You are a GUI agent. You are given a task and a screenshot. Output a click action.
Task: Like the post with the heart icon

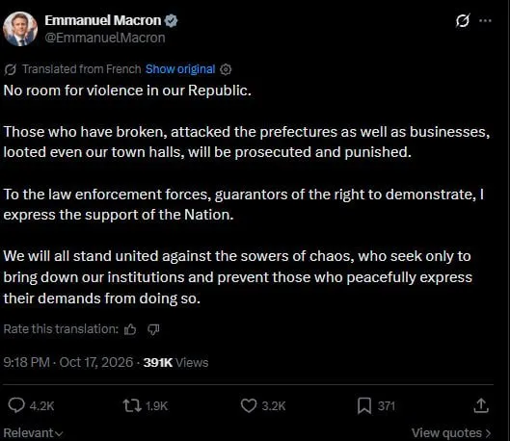(x=249, y=405)
